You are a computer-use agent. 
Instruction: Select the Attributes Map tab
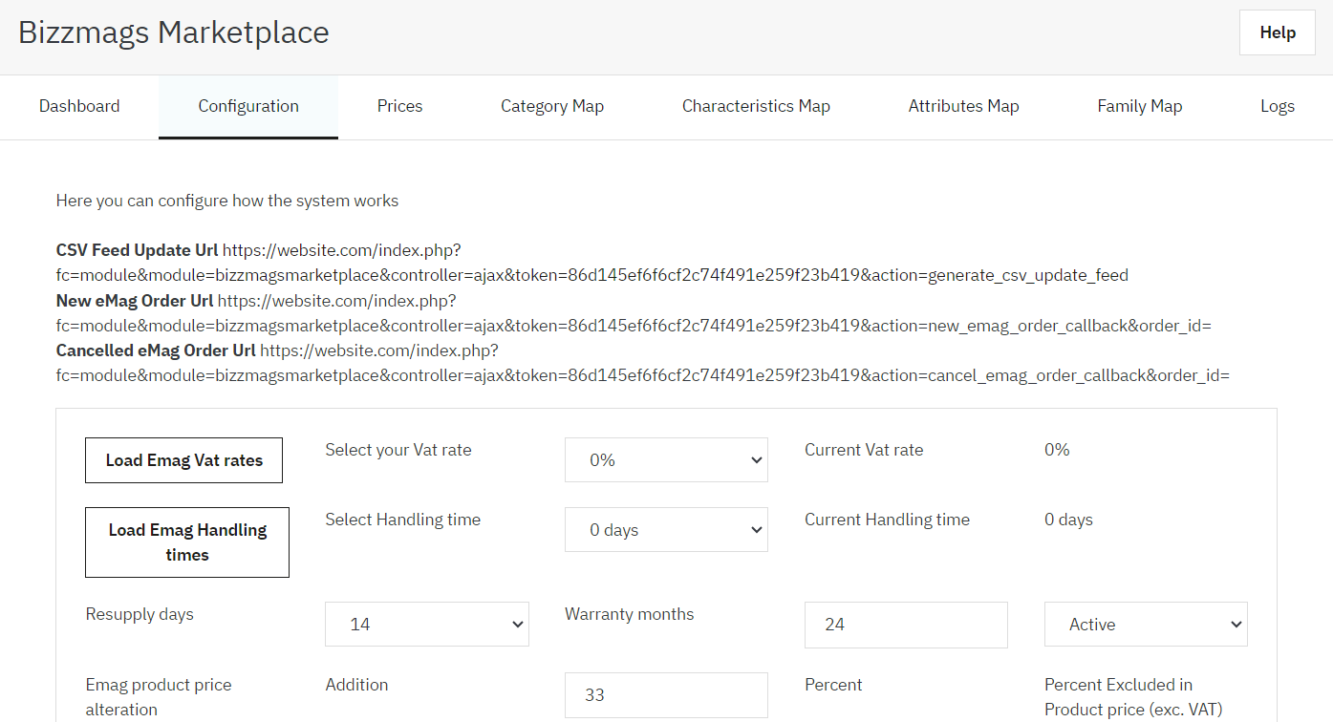pyautogui.click(x=963, y=107)
